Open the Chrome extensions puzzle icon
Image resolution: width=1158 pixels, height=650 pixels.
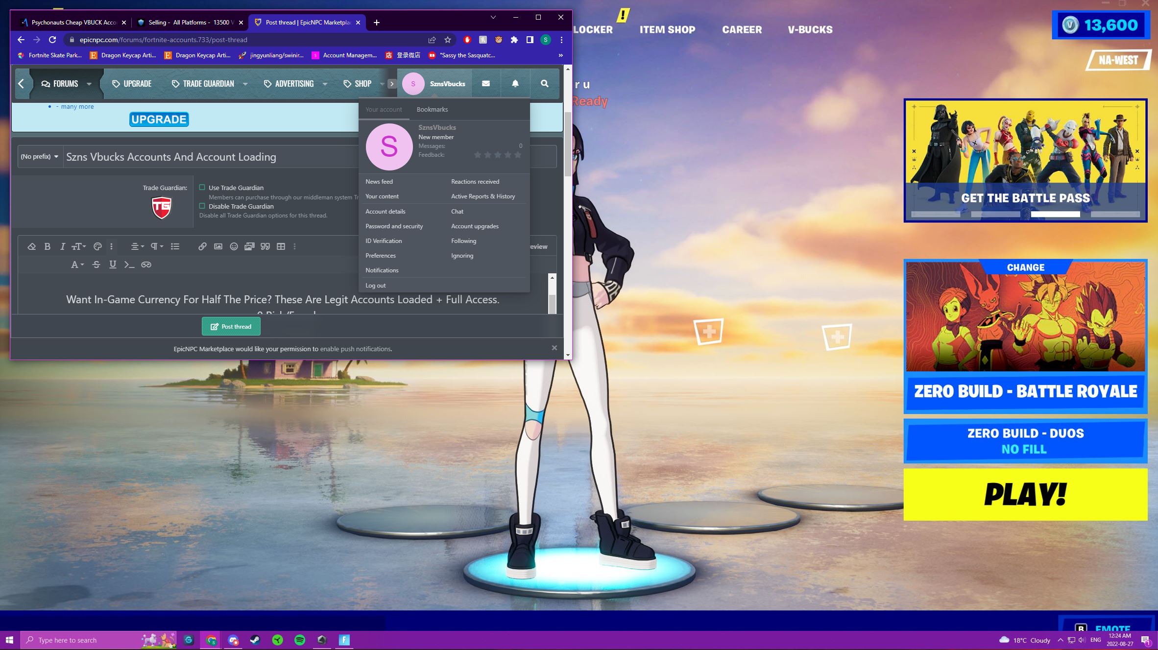(514, 40)
